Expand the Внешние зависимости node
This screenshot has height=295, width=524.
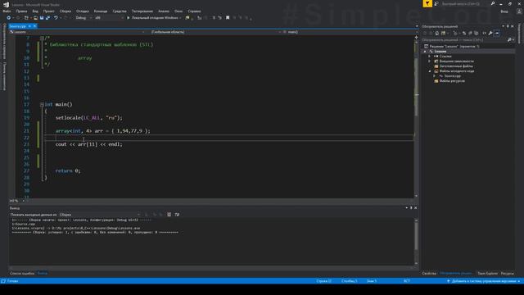[x=430, y=61]
